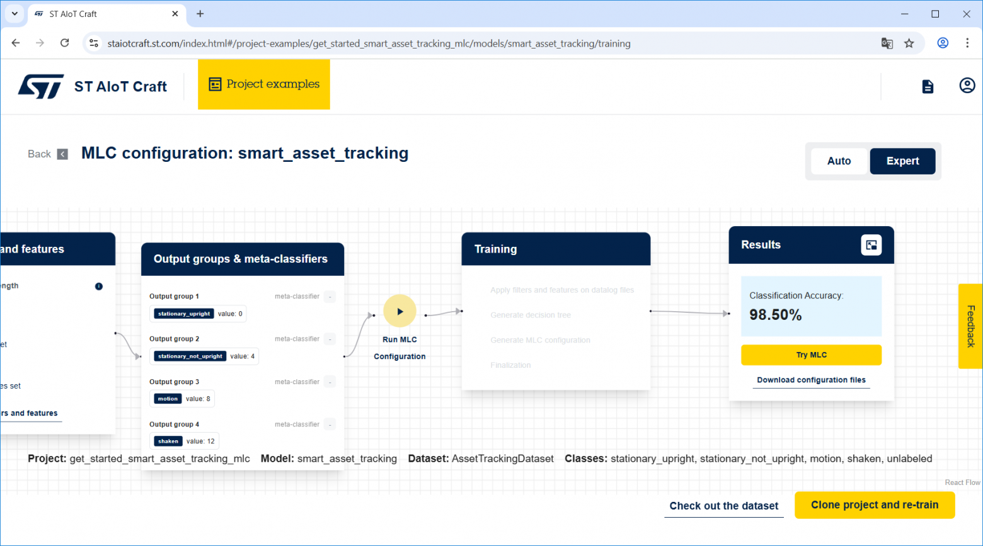The width and height of the screenshot is (983, 546).
Task: Click Download configuration files link
Action: coord(811,380)
